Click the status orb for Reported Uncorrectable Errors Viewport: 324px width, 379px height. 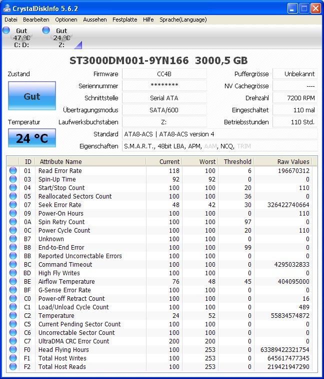(x=13, y=256)
